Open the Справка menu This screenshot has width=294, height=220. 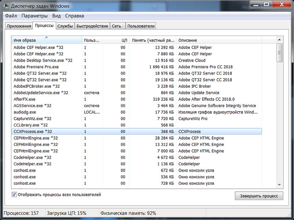75,16
